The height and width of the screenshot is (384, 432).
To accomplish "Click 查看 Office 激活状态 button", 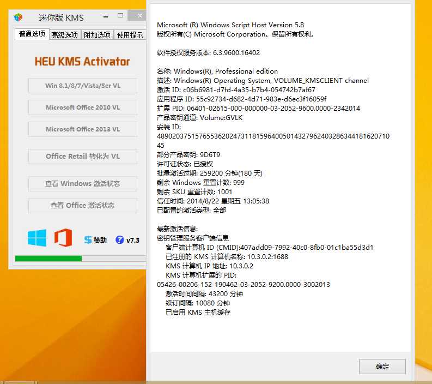I will click(83, 206).
